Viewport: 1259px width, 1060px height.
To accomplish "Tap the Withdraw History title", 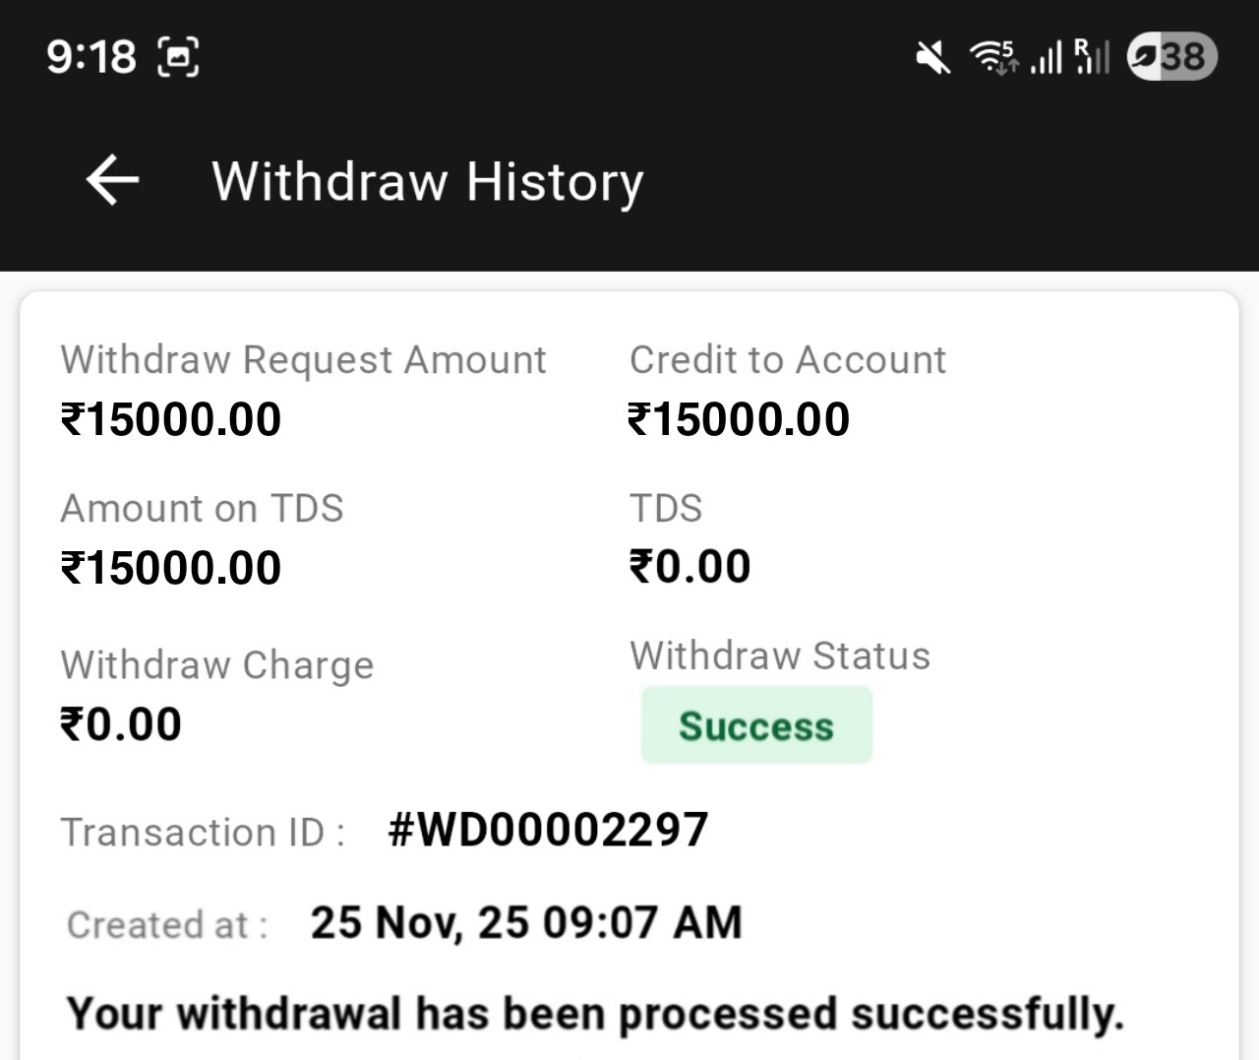I will 428,182.
